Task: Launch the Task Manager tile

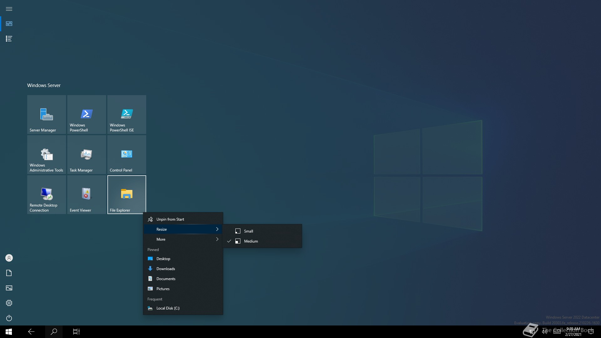Action: [x=87, y=155]
